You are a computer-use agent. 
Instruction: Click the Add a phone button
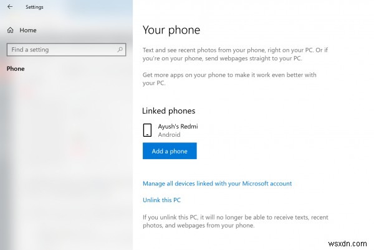pyautogui.click(x=170, y=151)
